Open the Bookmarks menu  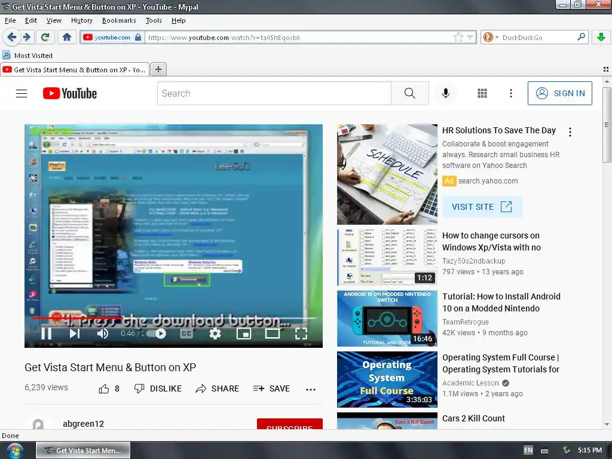[x=119, y=20]
